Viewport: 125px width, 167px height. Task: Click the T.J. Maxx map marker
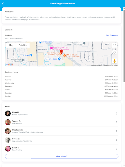click(x=31, y=55)
